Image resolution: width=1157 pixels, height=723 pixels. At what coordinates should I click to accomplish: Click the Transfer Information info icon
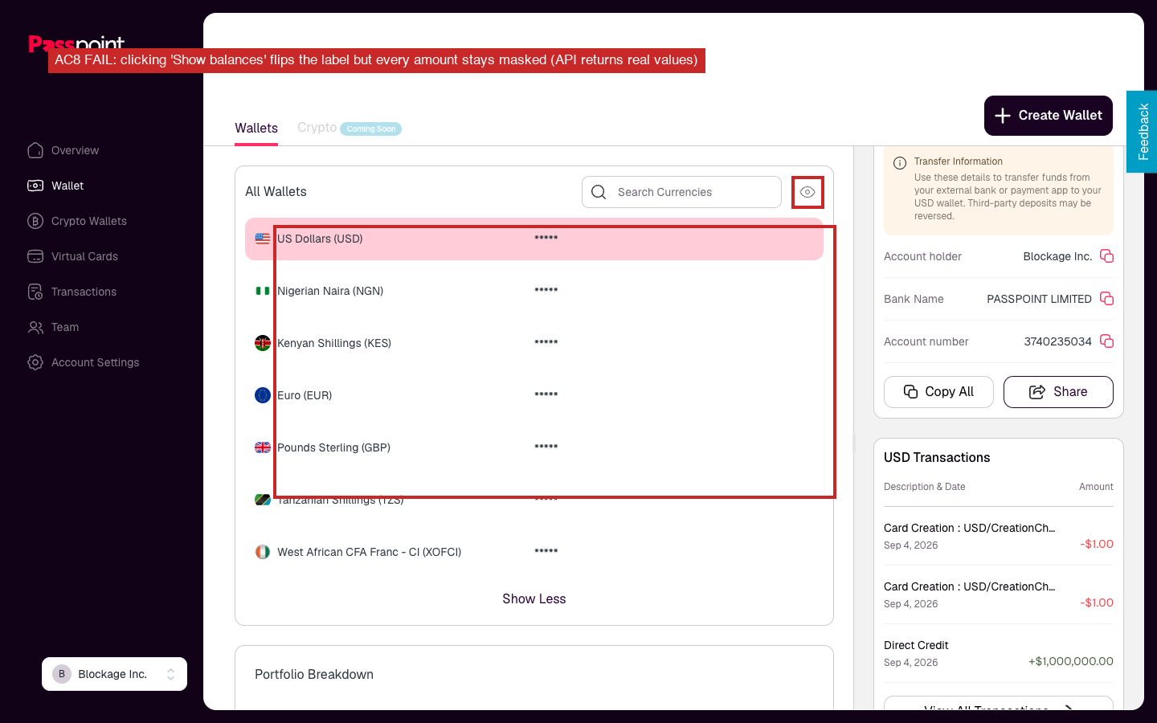(900, 163)
